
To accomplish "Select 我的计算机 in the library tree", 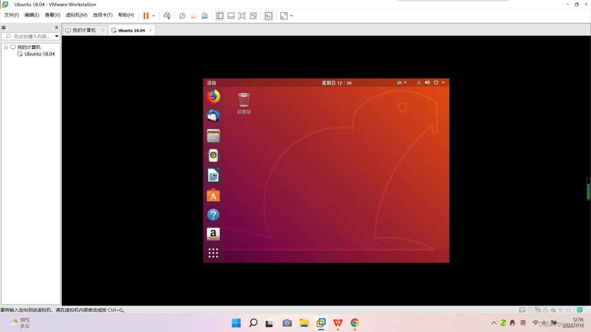I will [x=29, y=47].
